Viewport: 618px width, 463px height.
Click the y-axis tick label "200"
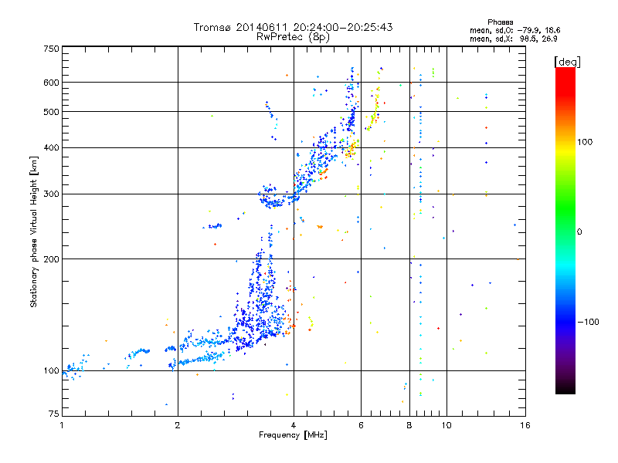(x=51, y=259)
